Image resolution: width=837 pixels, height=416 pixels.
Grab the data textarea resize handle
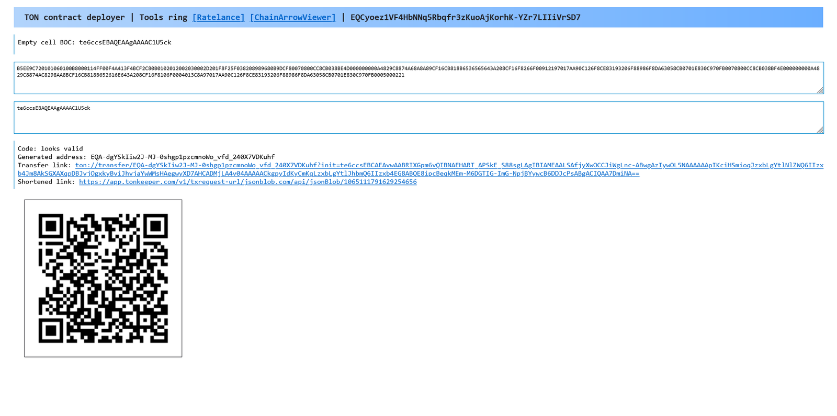tap(820, 130)
